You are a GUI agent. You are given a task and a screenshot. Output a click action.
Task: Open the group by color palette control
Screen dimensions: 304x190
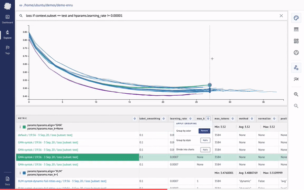tap(296, 18)
